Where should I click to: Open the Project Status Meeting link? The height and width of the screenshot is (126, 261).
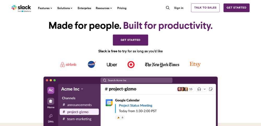tap(135, 105)
